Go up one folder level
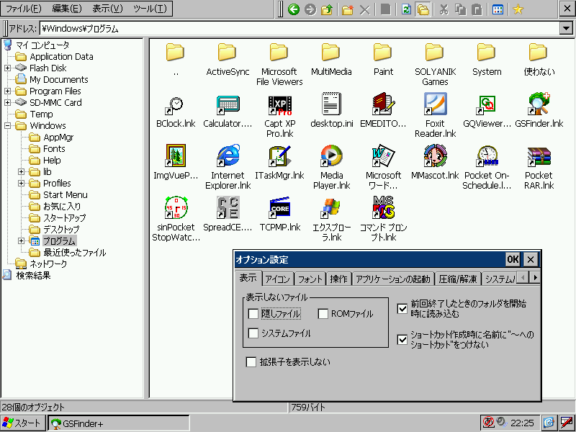The height and width of the screenshot is (432, 576). pyautogui.click(x=327, y=9)
